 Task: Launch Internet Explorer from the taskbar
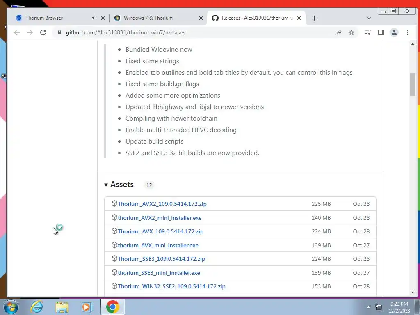pos(37,307)
